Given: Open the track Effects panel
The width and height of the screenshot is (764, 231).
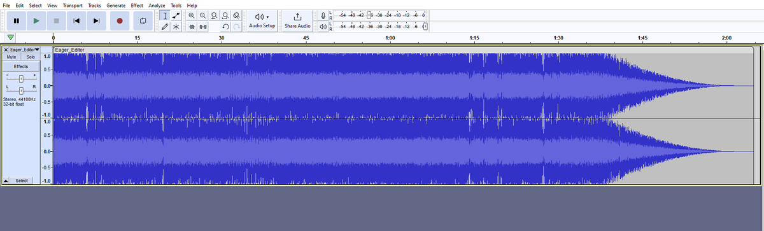Looking at the screenshot, I should [21, 66].
